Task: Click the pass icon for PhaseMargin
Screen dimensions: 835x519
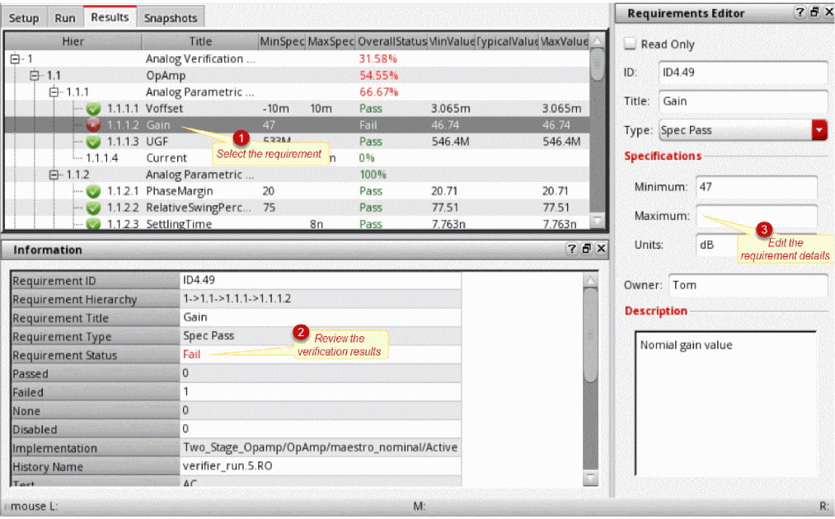Action: pos(94,191)
